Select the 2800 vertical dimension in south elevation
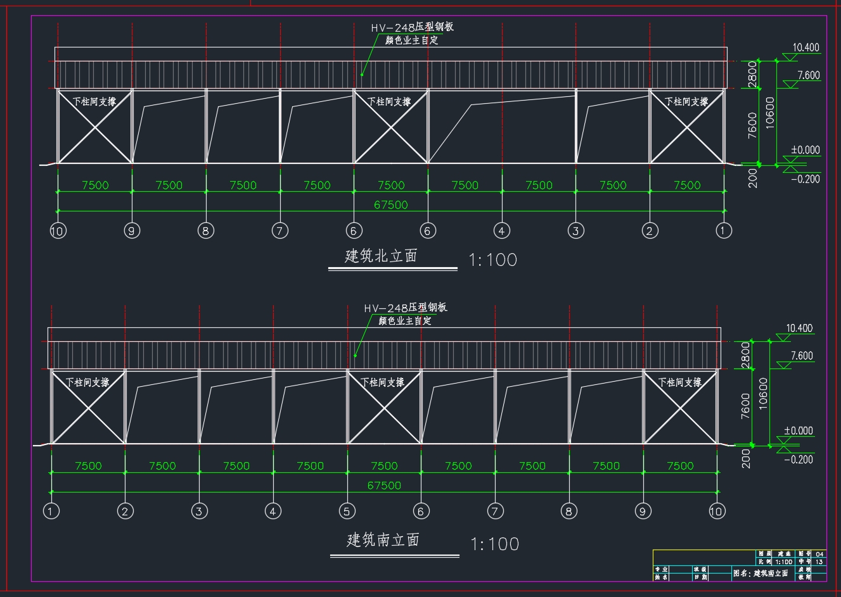841x597 pixels. pyautogui.click(x=745, y=354)
